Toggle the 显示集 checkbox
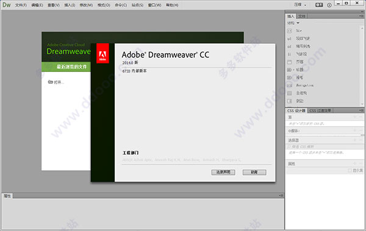Screen dimensions: 366x231 [350, 171]
